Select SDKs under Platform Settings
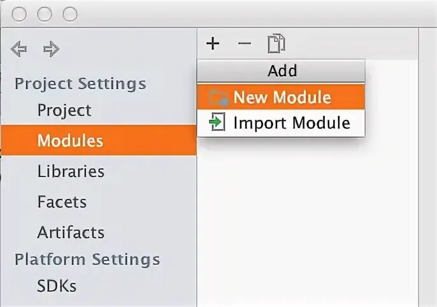 click(x=57, y=286)
